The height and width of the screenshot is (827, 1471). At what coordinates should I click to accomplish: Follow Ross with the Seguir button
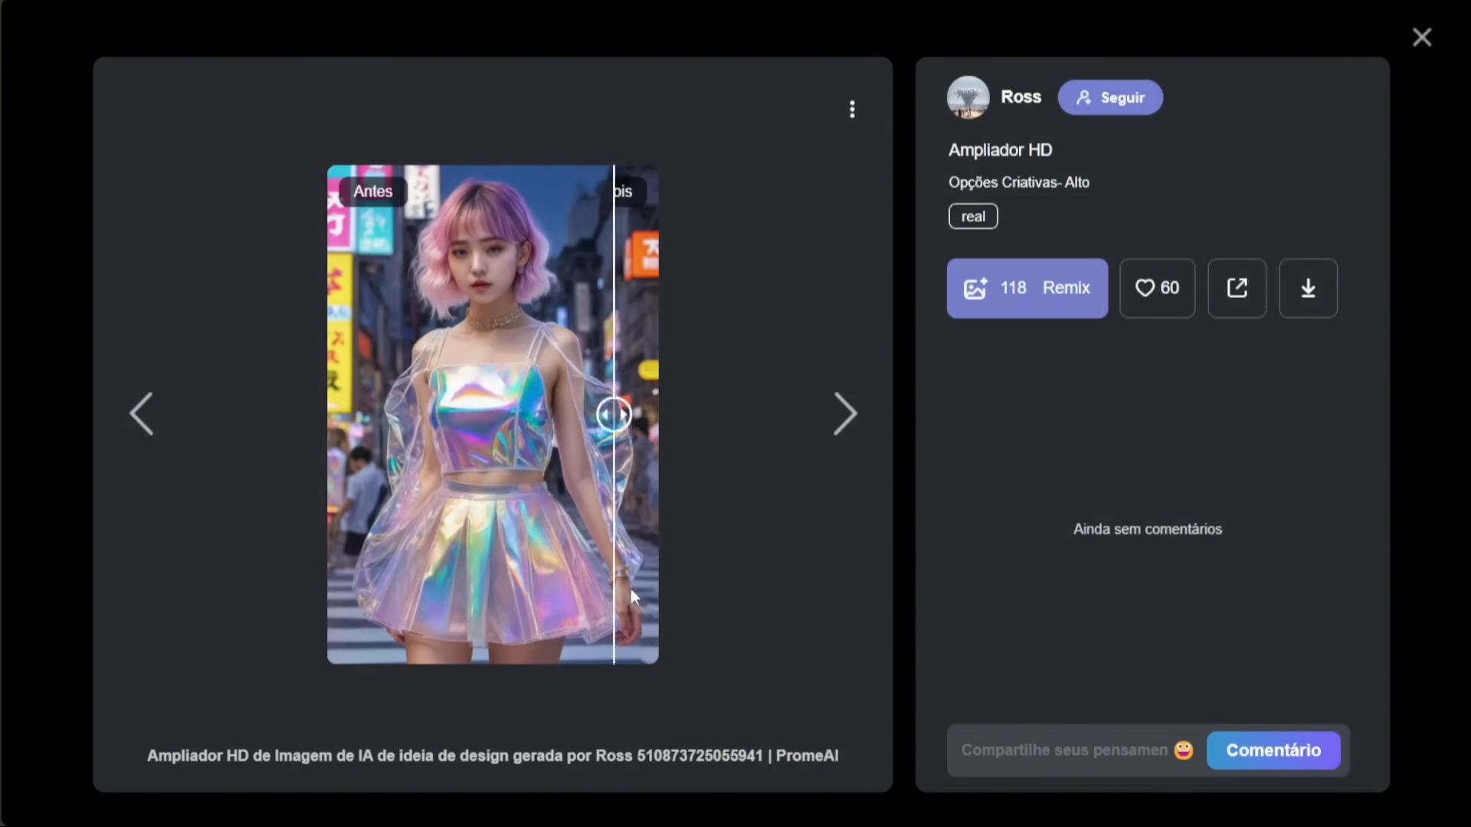coord(1110,97)
